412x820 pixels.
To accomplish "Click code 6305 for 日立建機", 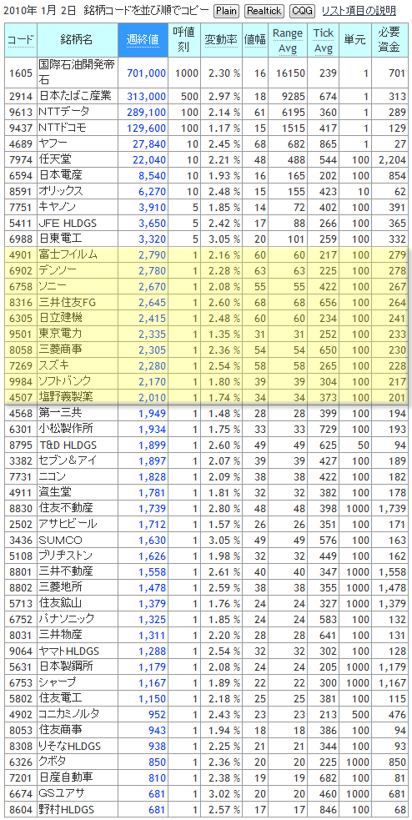I will (x=21, y=318).
